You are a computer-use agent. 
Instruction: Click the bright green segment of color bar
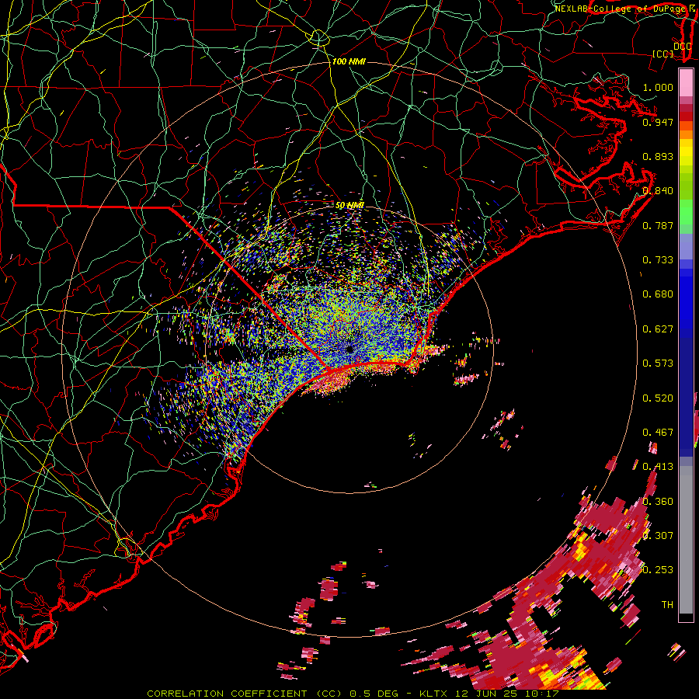tap(686, 211)
